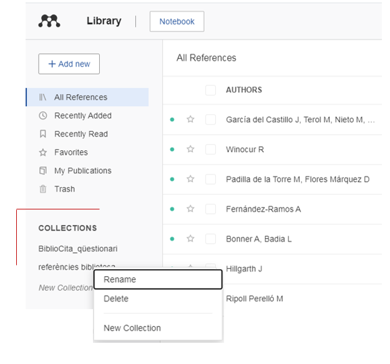Image resolution: width=390 pixels, height=364 pixels.
Task: Click the Favorites star icon in sidebar
Action: pos(43,152)
